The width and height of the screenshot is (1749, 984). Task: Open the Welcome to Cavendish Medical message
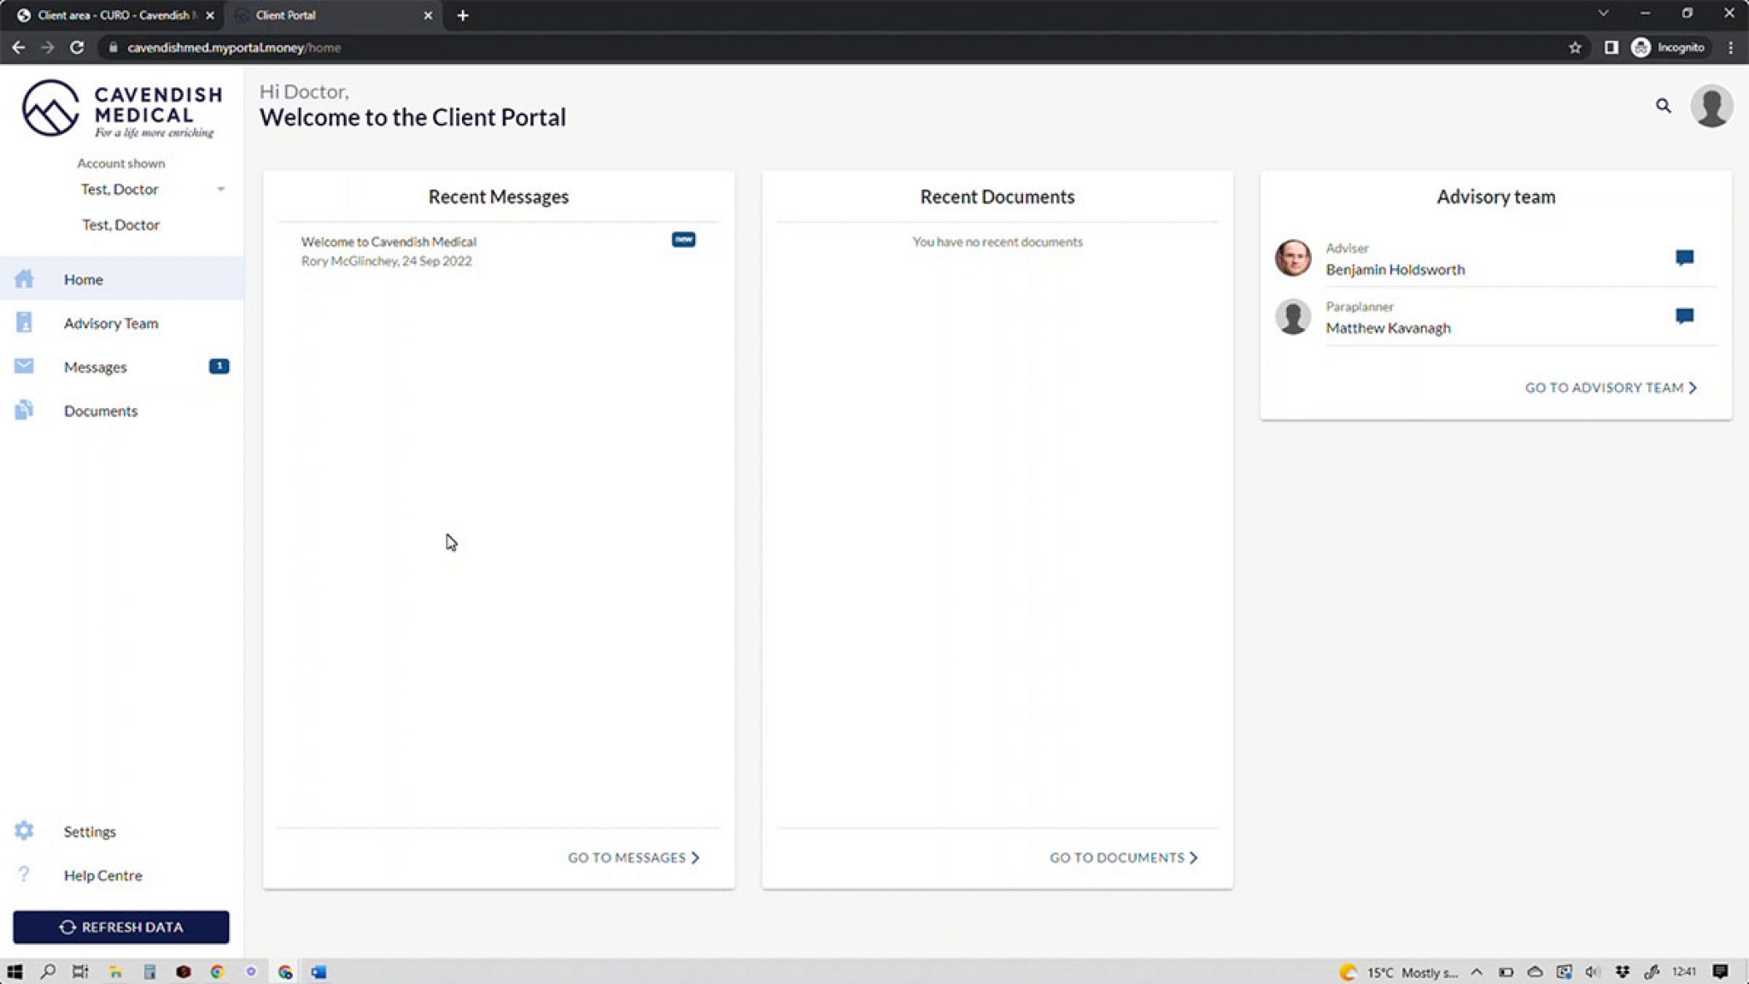389,243
